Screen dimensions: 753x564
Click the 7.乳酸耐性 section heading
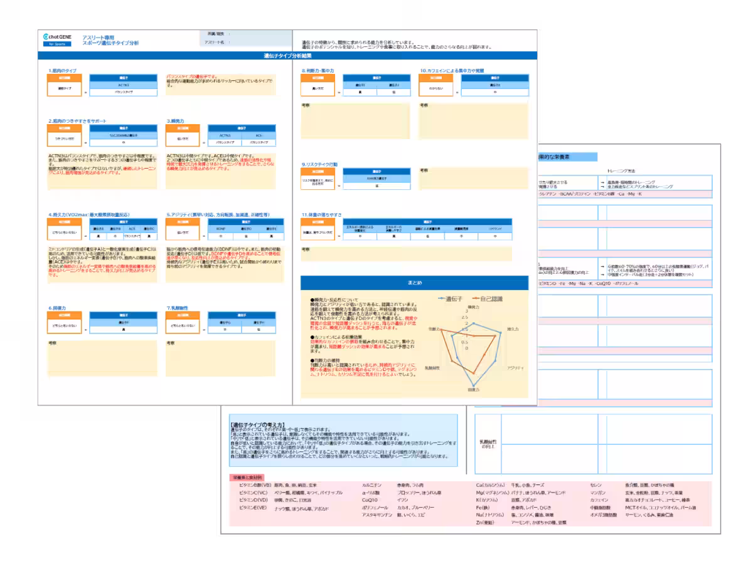pos(179,308)
